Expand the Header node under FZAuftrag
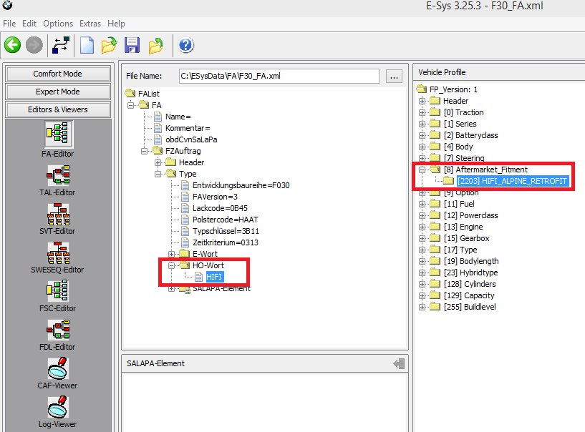Screen dimensions: 585x432 click(x=158, y=162)
